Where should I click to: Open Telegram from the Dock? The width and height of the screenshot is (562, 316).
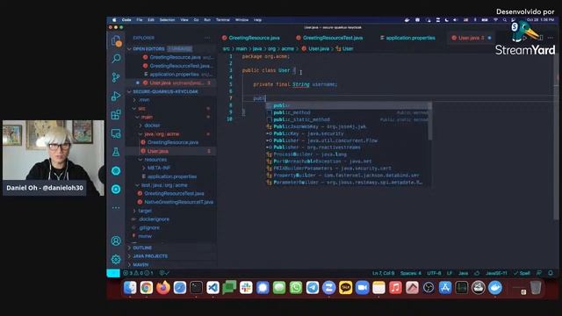313,288
